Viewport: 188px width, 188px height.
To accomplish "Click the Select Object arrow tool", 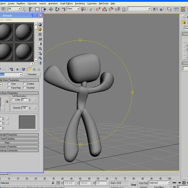I will pos(24,9).
